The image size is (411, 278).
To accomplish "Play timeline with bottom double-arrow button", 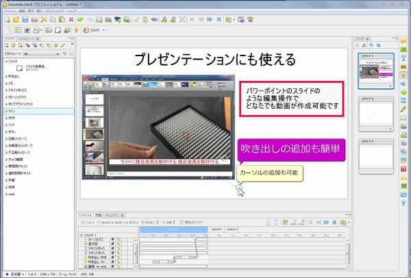I will point(326,223).
